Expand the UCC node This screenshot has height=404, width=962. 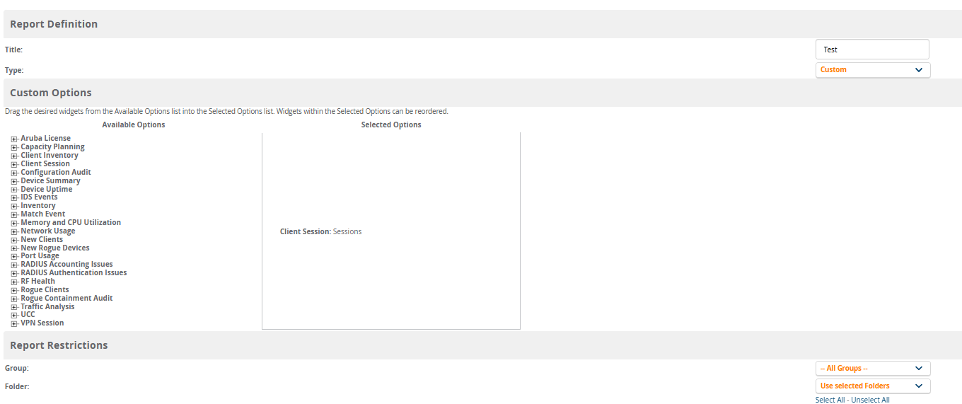click(x=14, y=315)
